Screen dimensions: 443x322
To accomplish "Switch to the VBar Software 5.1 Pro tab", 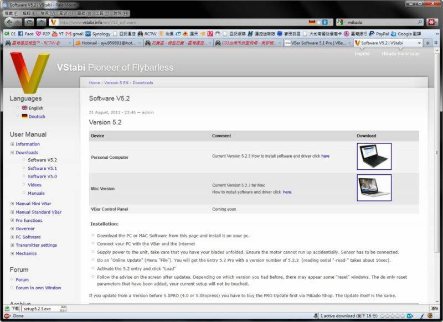I will [x=318, y=43].
